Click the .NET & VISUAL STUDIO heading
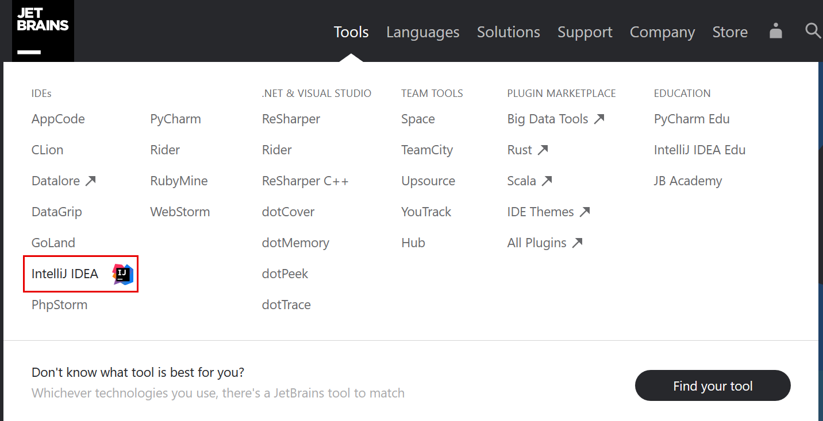Screen dimensions: 823x421 tap(317, 93)
